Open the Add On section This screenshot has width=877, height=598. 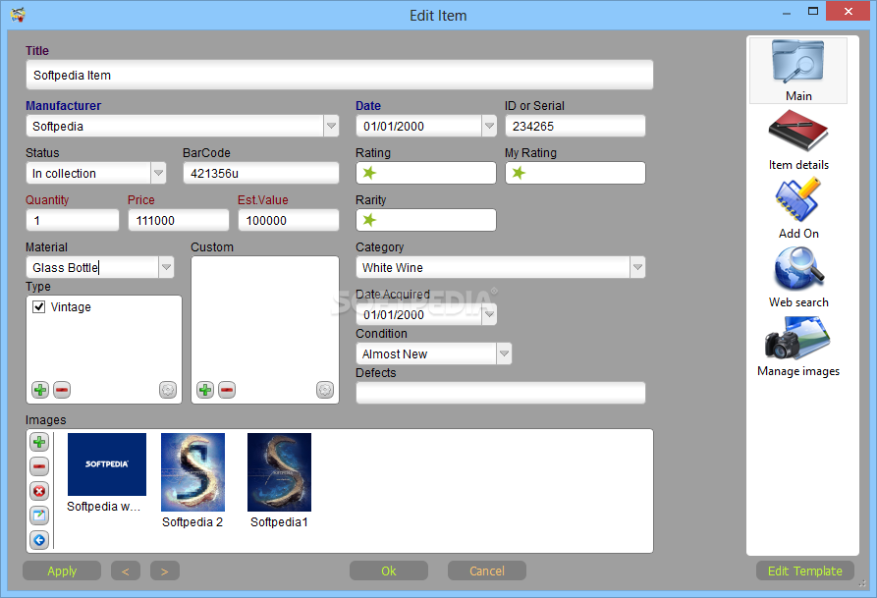tap(798, 209)
